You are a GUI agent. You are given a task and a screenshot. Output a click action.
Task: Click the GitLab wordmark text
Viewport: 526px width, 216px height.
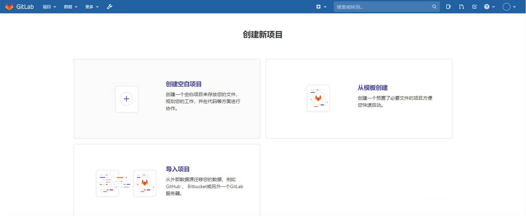coord(25,7)
